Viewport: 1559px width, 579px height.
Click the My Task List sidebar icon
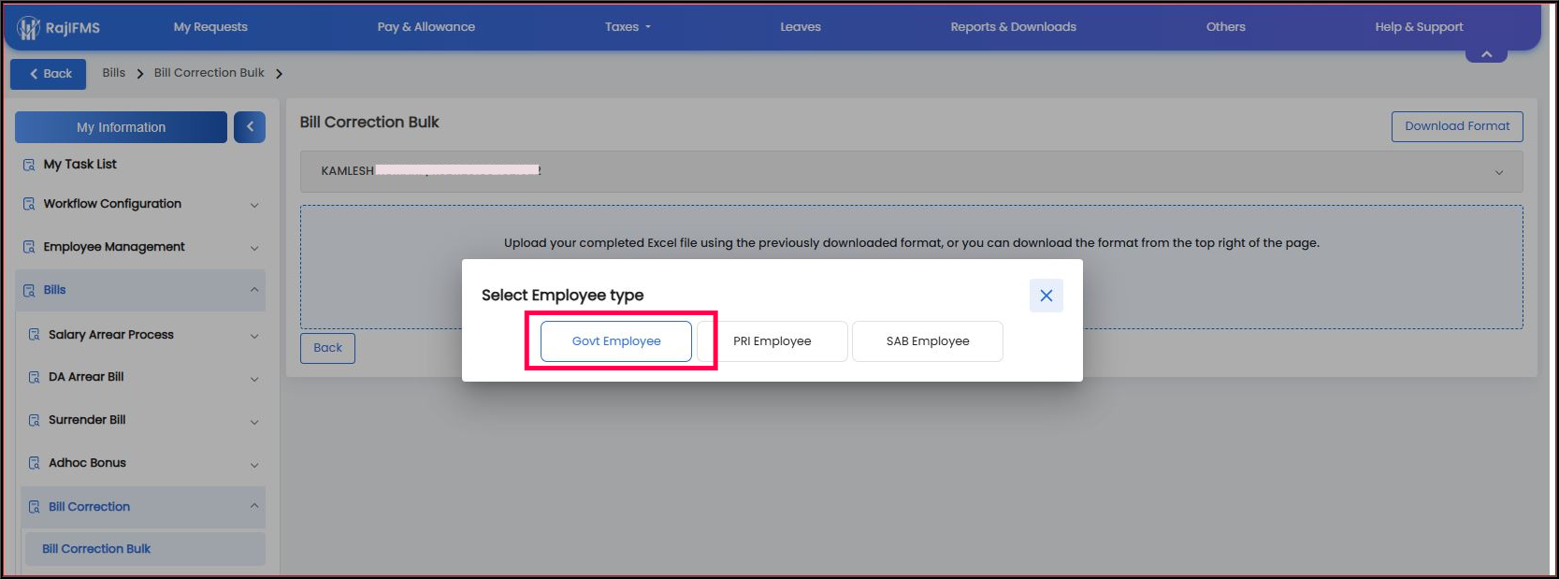tap(29, 165)
